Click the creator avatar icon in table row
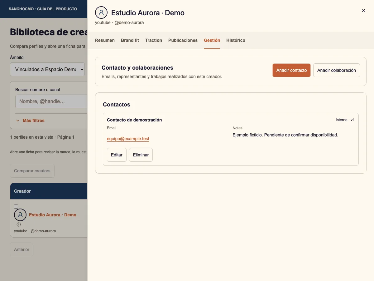374x281 pixels. tap(20, 215)
